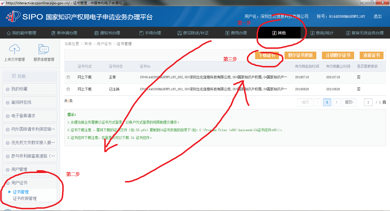Click the arrow icon beside 离线转在线
The height and width of the screenshot is (211, 390).
tap(8, 103)
